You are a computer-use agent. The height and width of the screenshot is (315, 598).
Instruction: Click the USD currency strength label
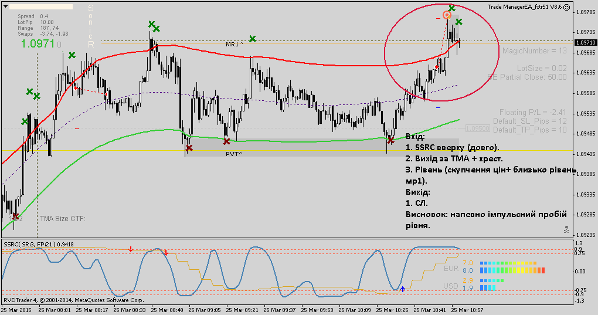click(451, 286)
